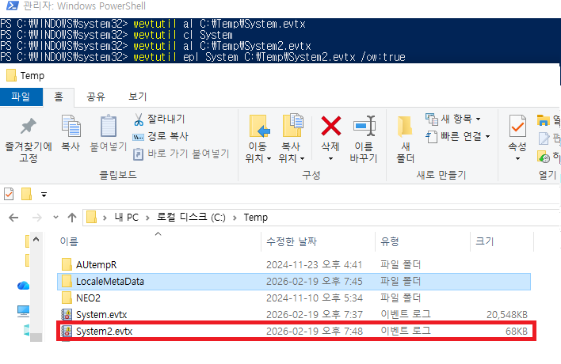Click the 20,548KB size of System.evtx
The height and width of the screenshot is (364, 561).
point(507,315)
